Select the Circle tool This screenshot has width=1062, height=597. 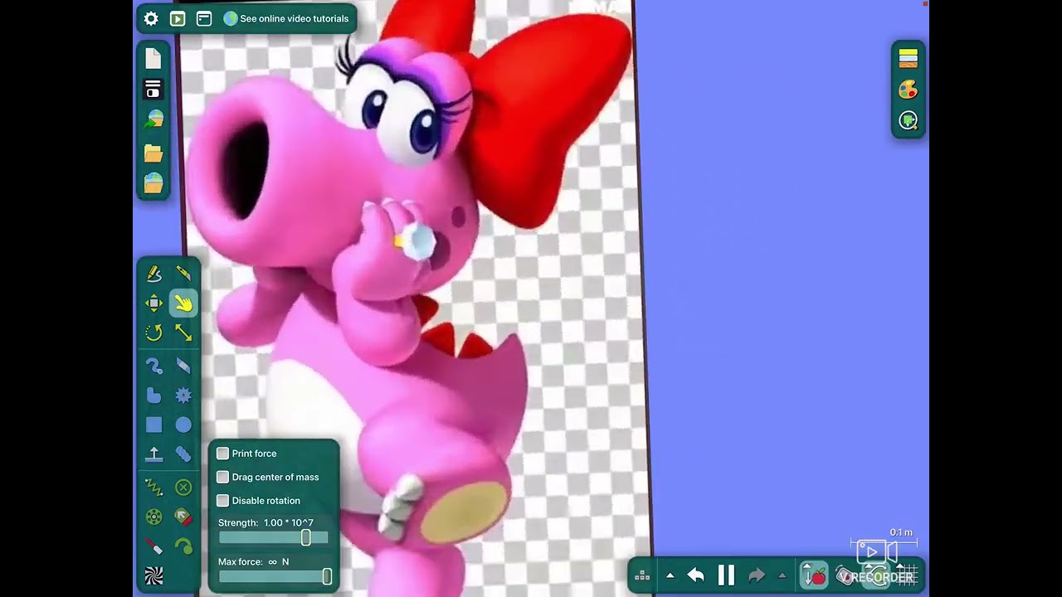pos(183,425)
